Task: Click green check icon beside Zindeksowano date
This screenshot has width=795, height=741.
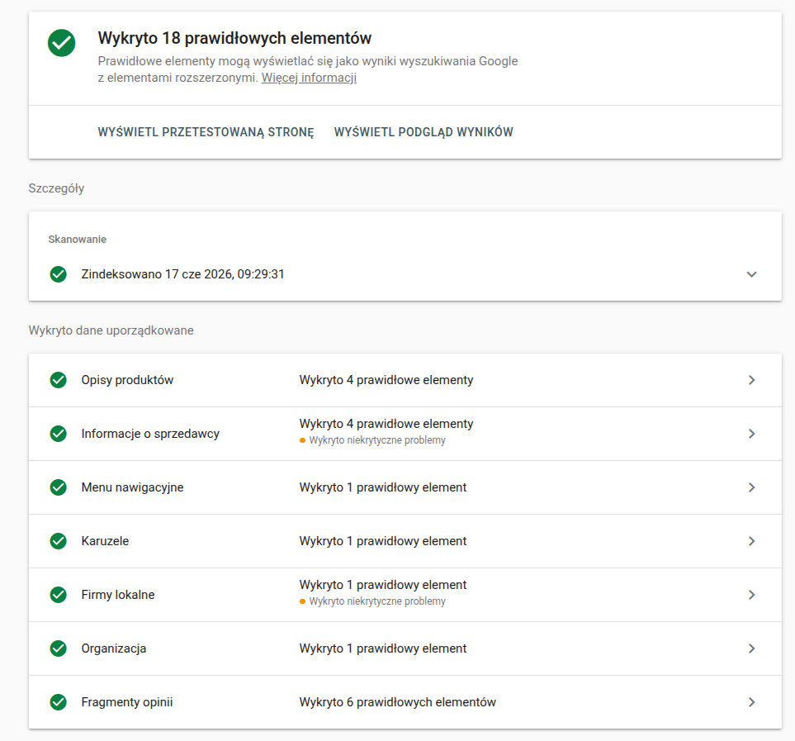Action: (59, 274)
